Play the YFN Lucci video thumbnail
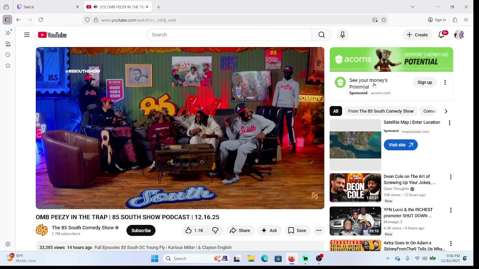 pyautogui.click(x=355, y=221)
